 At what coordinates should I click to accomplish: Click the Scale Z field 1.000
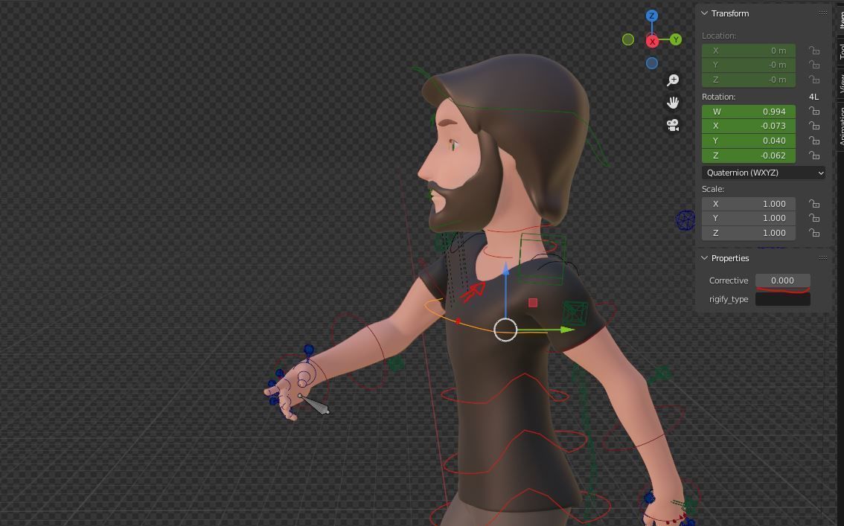(x=748, y=233)
